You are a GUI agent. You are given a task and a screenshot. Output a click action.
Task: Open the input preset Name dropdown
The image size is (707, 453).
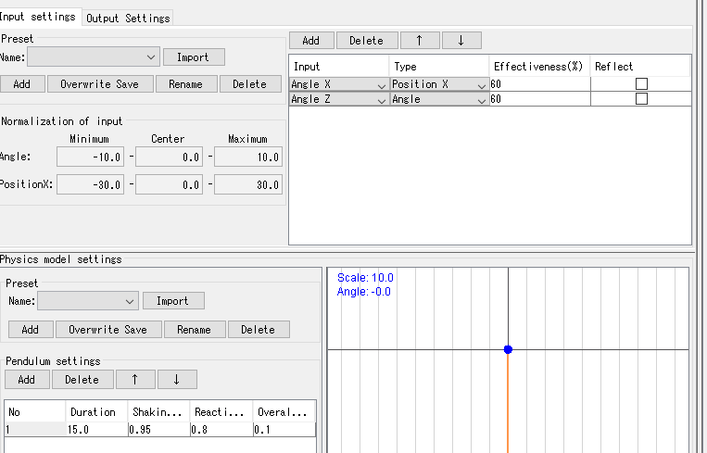point(94,57)
